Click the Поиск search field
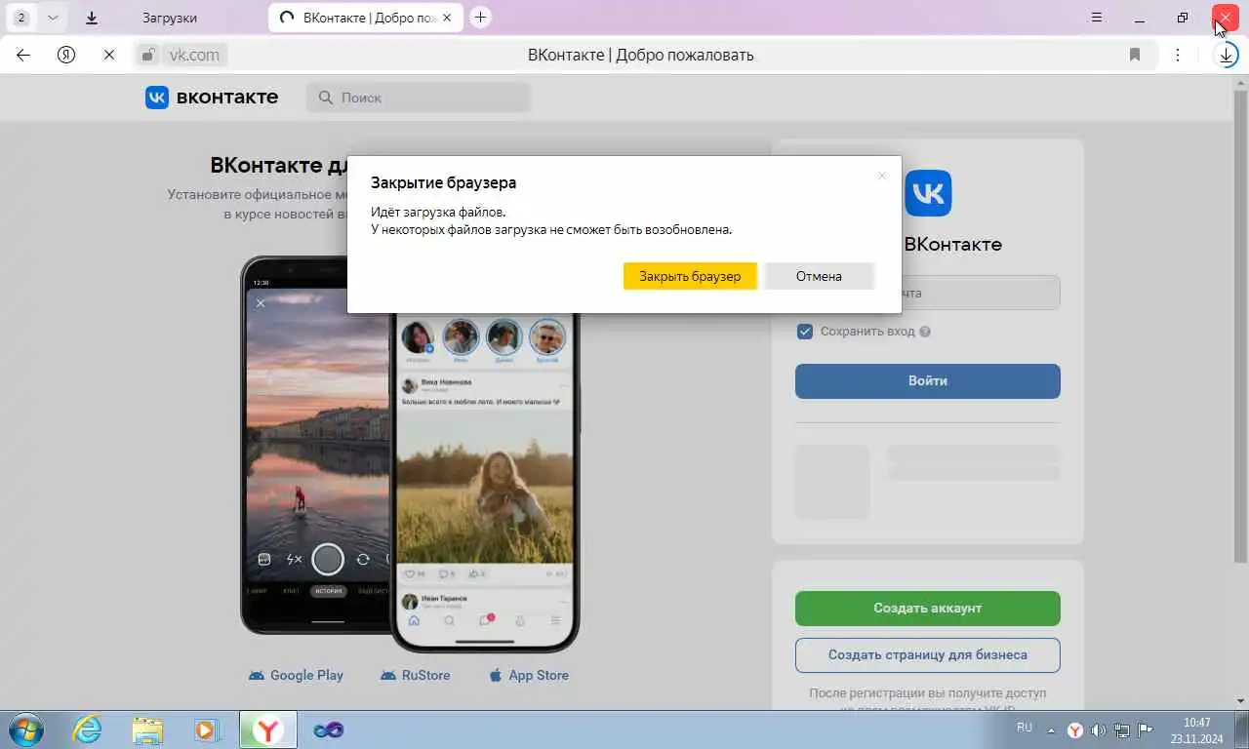This screenshot has height=749, width=1249. pos(419,98)
